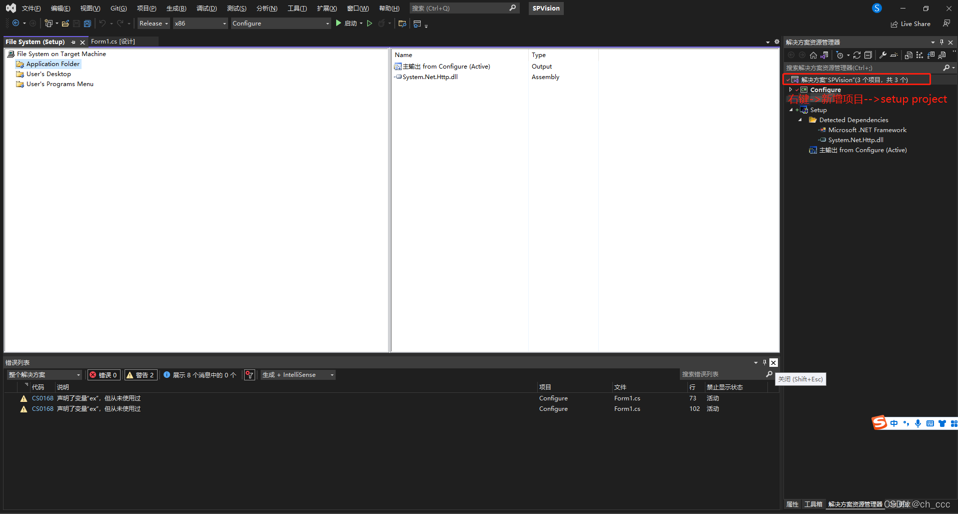
Task: Open the 文件(F) menu
Action: click(x=31, y=8)
